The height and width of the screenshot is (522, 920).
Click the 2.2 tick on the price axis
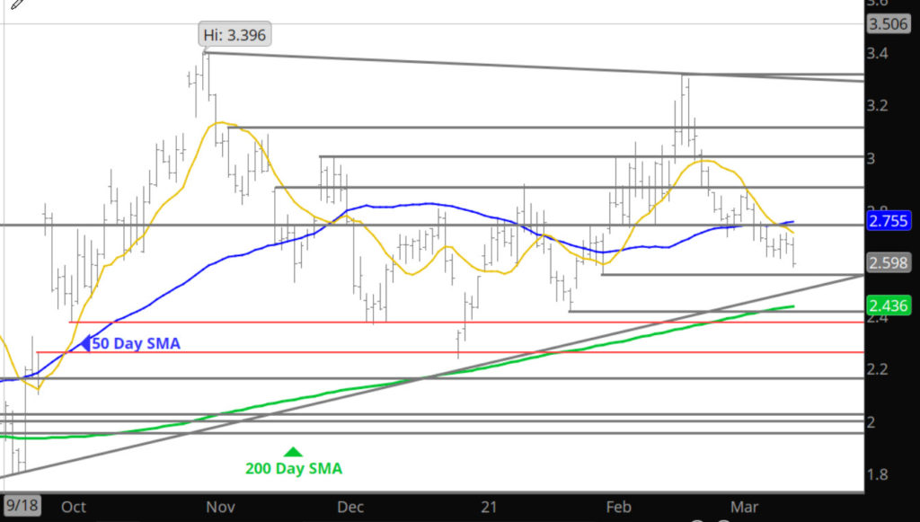point(877,369)
